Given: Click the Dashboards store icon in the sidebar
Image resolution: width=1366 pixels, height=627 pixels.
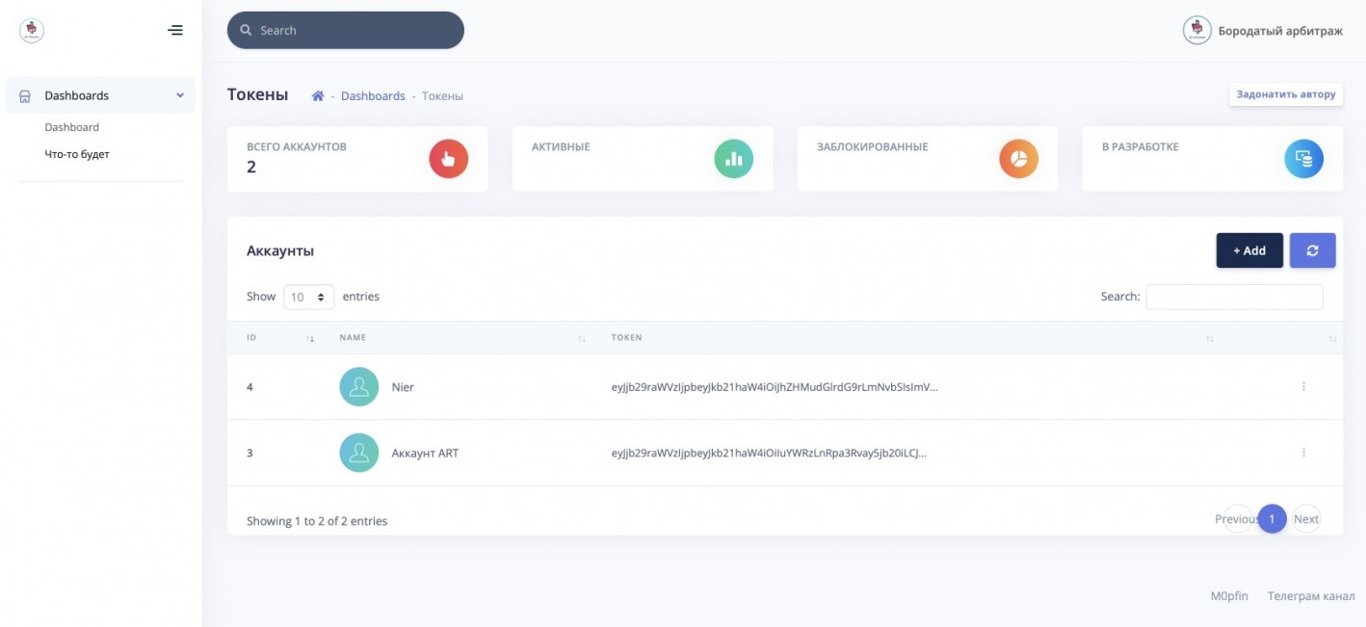Looking at the screenshot, I should point(25,96).
